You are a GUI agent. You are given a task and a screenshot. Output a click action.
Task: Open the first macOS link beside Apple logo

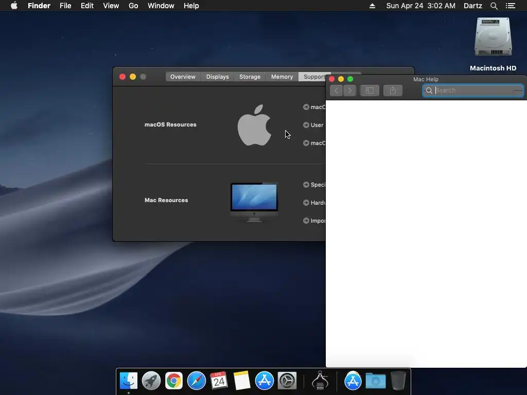click(314, 107)
